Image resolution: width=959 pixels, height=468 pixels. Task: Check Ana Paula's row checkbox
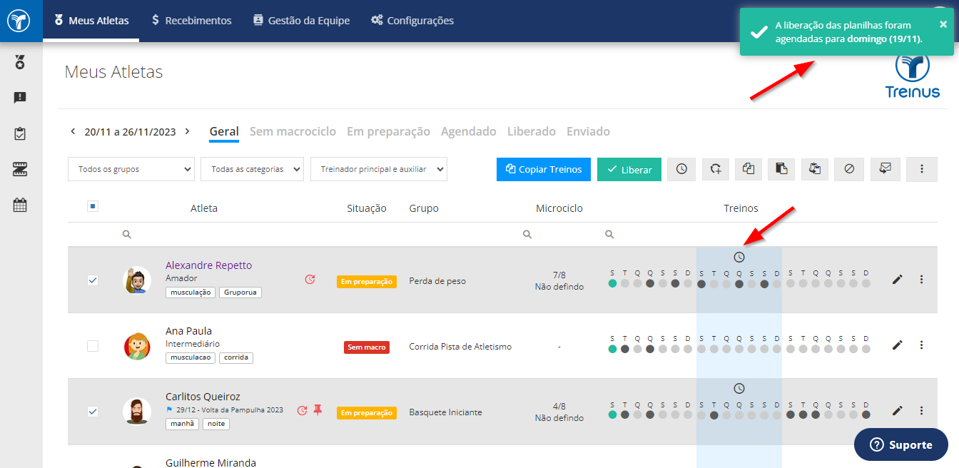coord(93,346)
